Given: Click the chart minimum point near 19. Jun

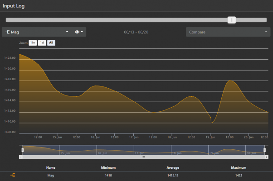Looking at the screenshot, I should point(211,123).
